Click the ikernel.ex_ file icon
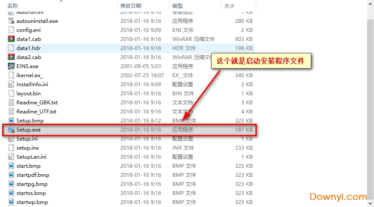374x207 pixels. [11, 75]
